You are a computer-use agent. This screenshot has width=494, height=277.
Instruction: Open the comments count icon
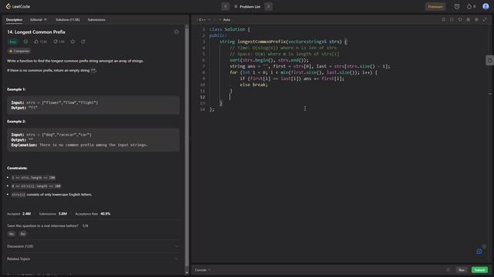click(x=59, y=42)
